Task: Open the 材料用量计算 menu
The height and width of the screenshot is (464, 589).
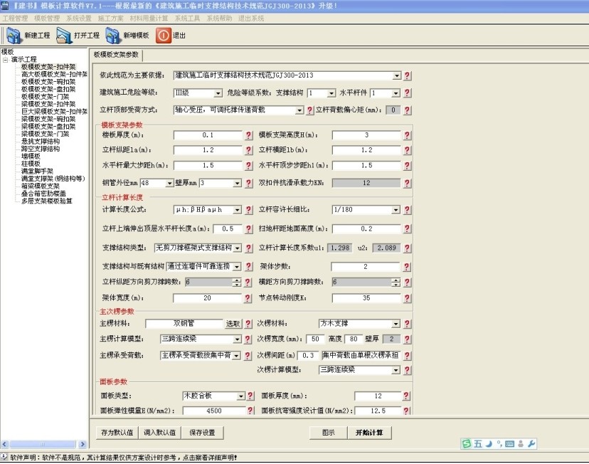Action: 149,19
